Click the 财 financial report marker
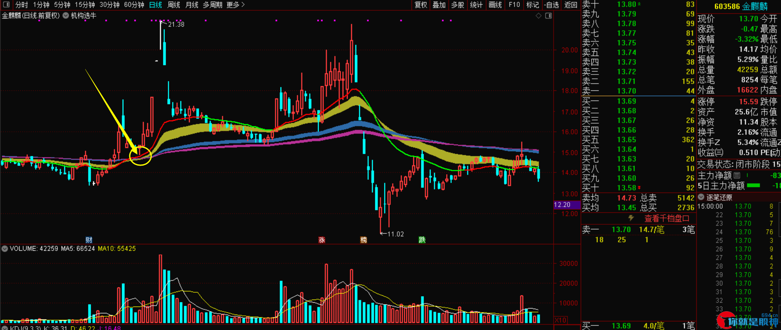 point(89,240)
